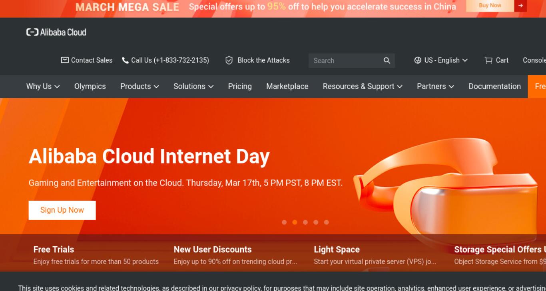
Task: Open the US - English language dropdown
Action: click(441, 60)
